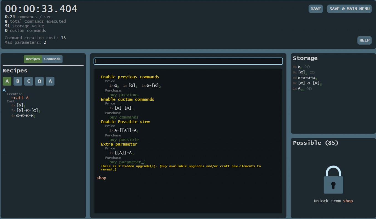Click the SAVE button
The image size is (376, 219).
tap(316, 9)
